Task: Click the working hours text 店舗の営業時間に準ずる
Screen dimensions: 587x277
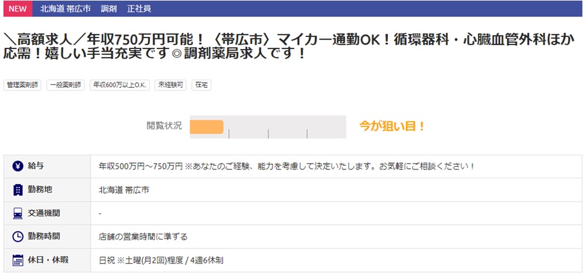Action: pyautogui.click(x=143, y=236)
